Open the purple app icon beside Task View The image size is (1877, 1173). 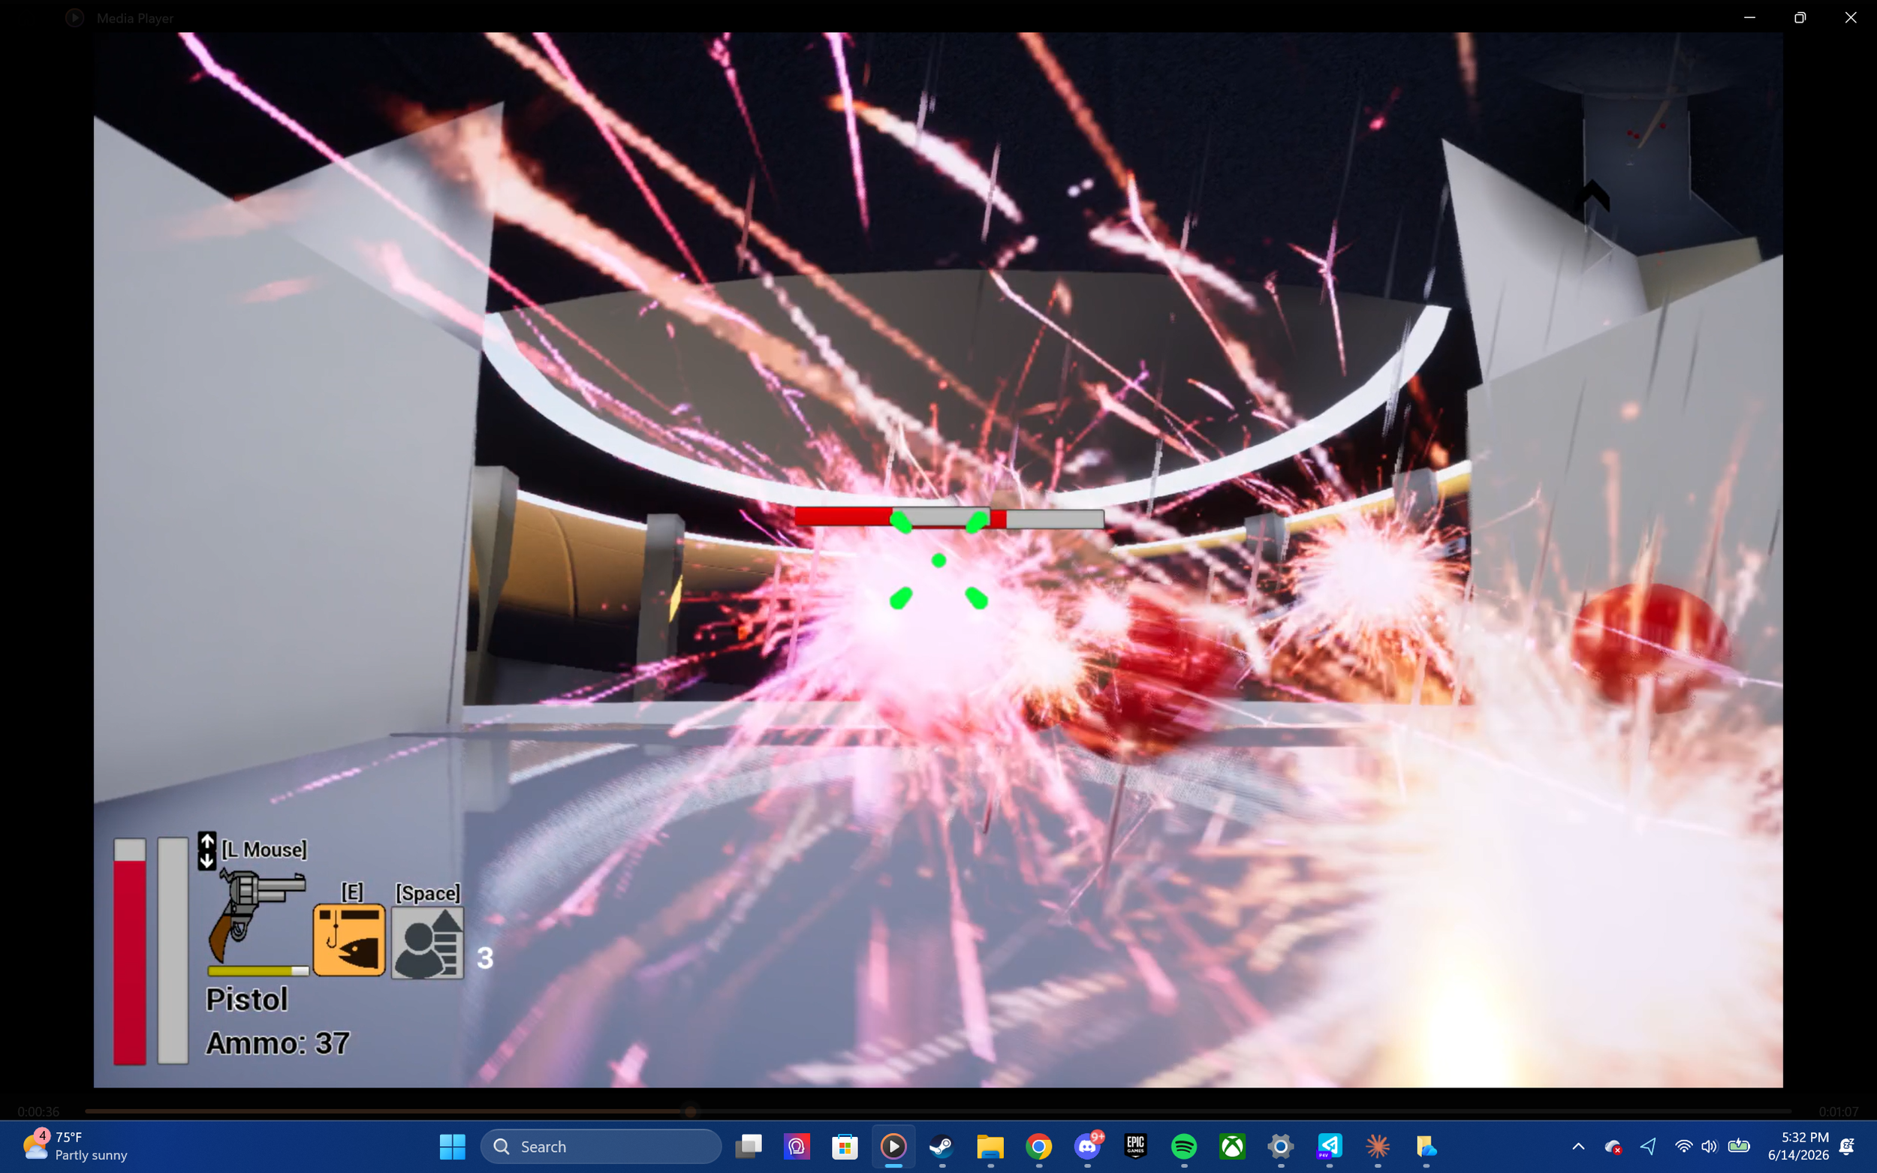[797, 1146]
